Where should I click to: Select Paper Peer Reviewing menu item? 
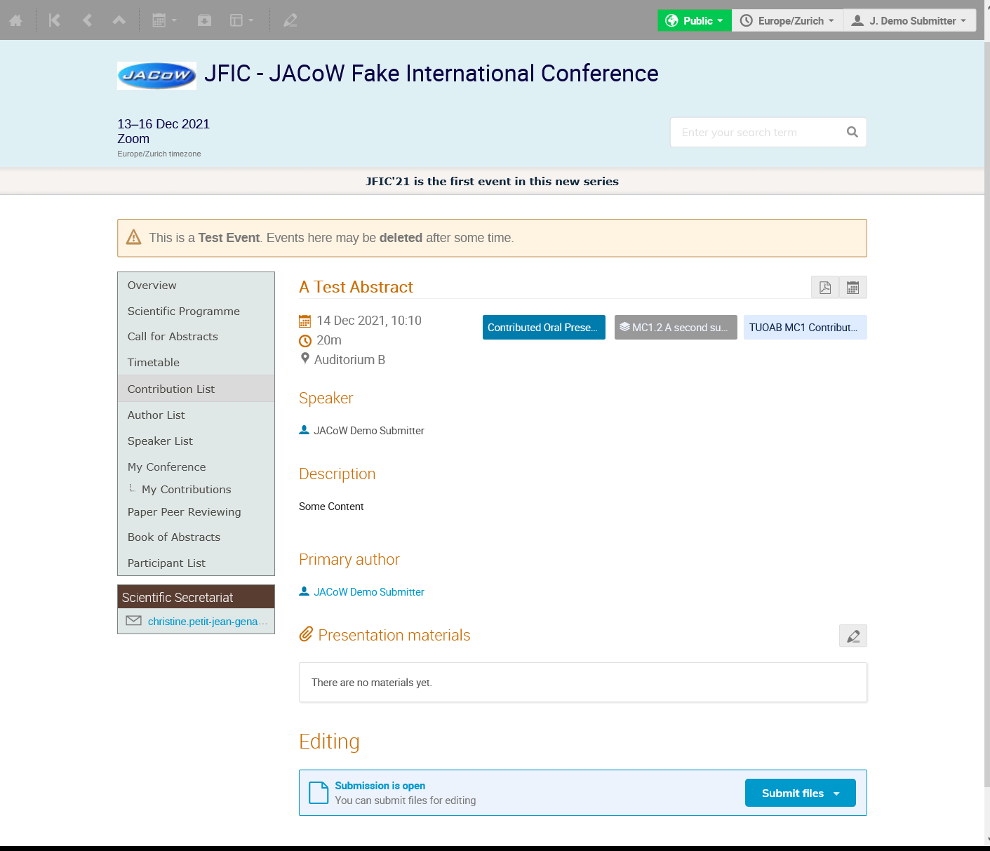coord(184,512)
